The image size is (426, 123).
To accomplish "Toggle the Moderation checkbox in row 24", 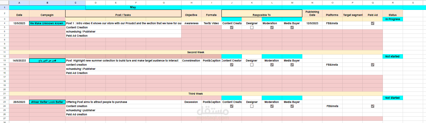I will 272,106.
